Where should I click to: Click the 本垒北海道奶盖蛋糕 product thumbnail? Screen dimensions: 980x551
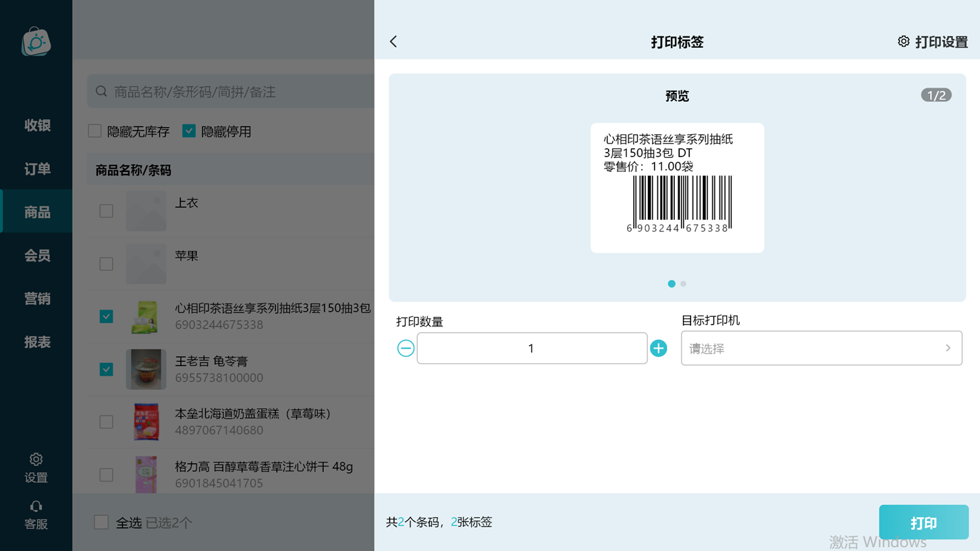146,422
